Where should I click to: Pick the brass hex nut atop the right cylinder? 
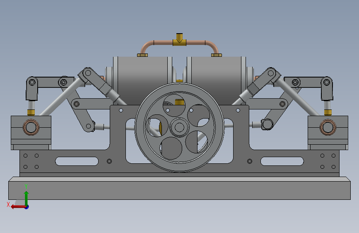pyautogui.click(x=217, y=55)
